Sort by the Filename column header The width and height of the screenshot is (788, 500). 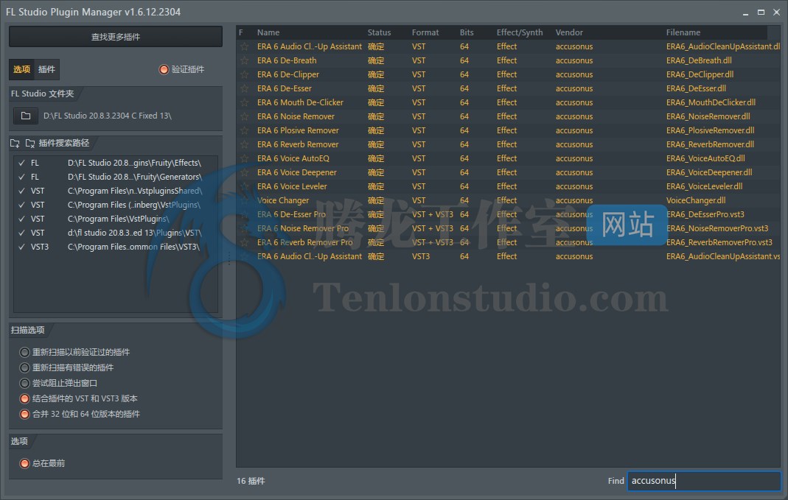click(683, 32)
